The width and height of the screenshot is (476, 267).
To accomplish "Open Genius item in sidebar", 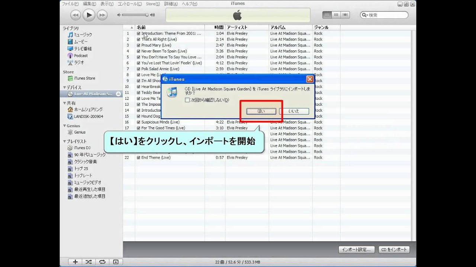I will (77, 132).
